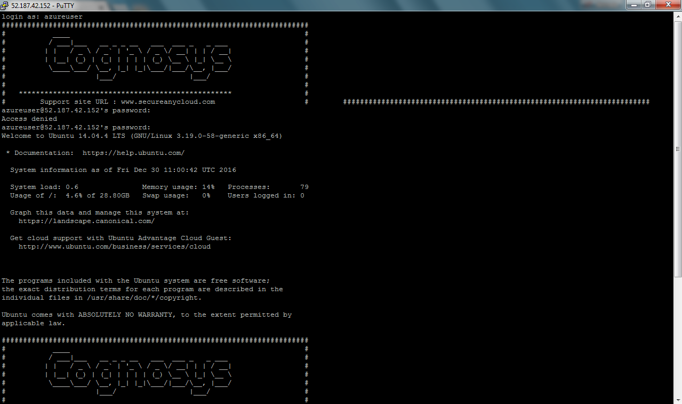Click the login as azureuser line
This screenshot has height=404, width=682.
pos(42,17)
